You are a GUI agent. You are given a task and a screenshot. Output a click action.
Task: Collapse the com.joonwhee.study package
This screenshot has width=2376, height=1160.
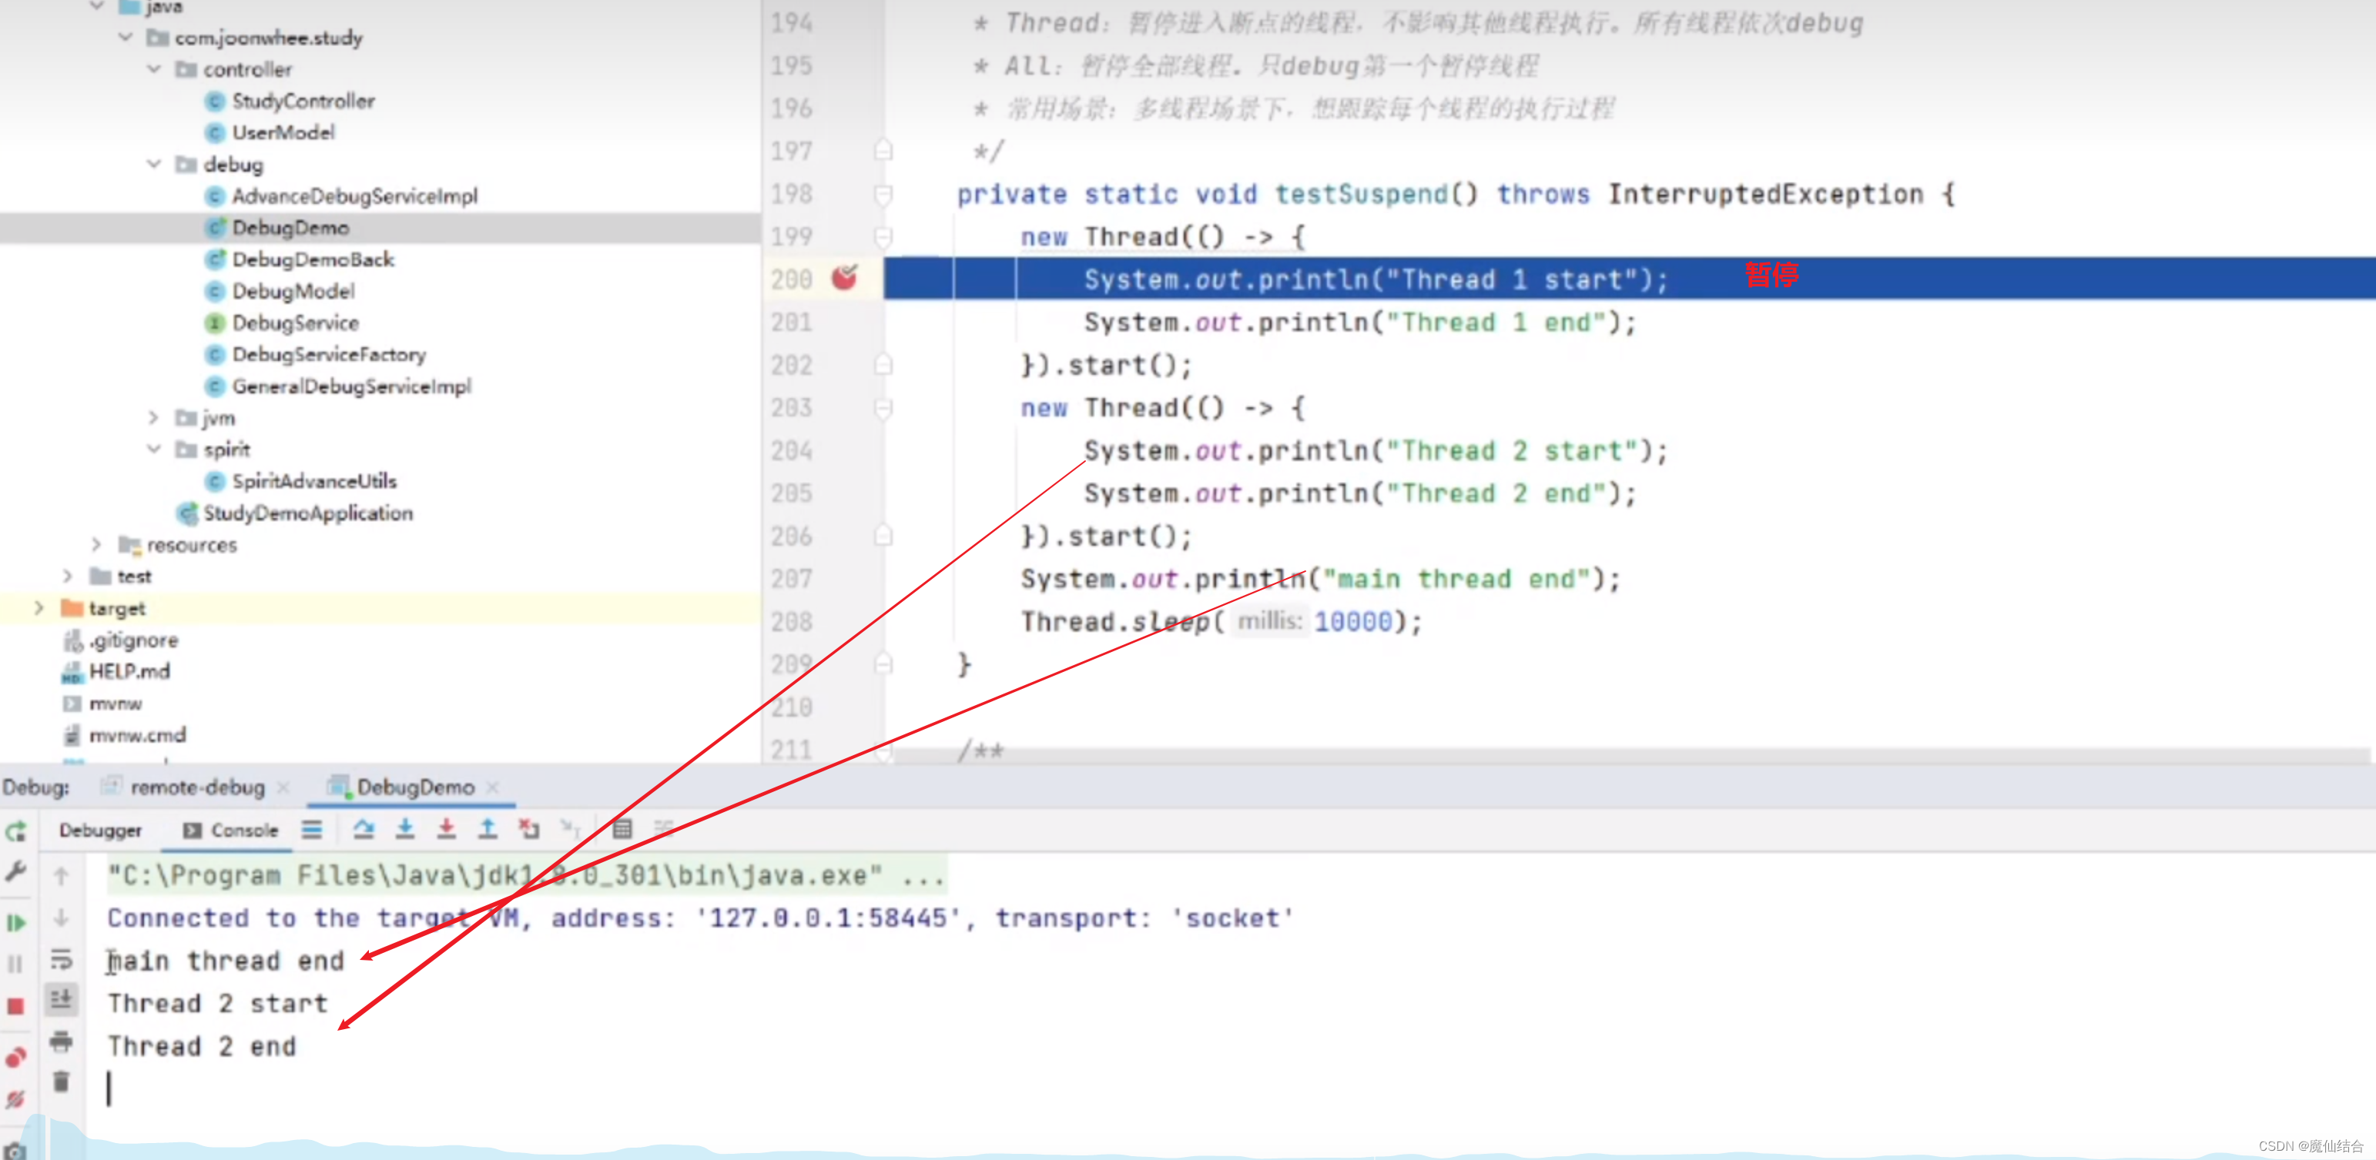coord(126,38)
